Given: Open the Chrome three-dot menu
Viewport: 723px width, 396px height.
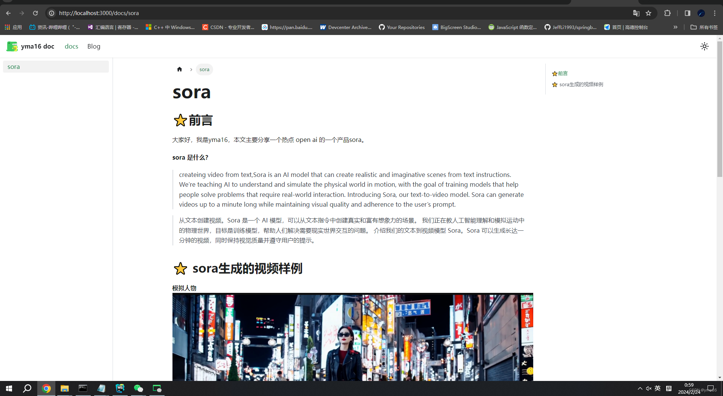Looking at the screenshot, I should [715, 13].
